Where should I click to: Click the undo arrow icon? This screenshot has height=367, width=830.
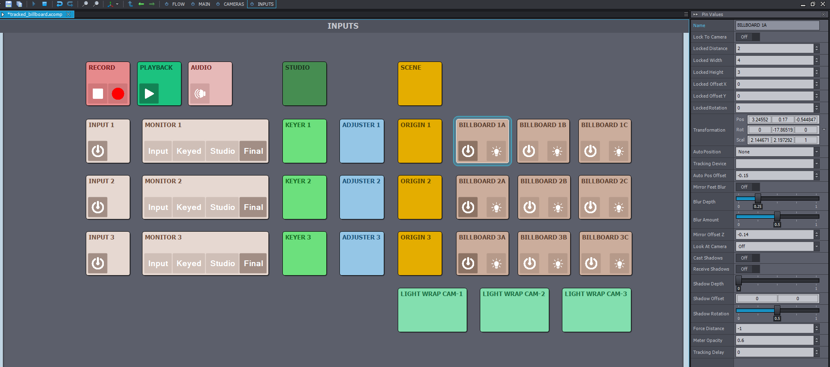[60, 4]
